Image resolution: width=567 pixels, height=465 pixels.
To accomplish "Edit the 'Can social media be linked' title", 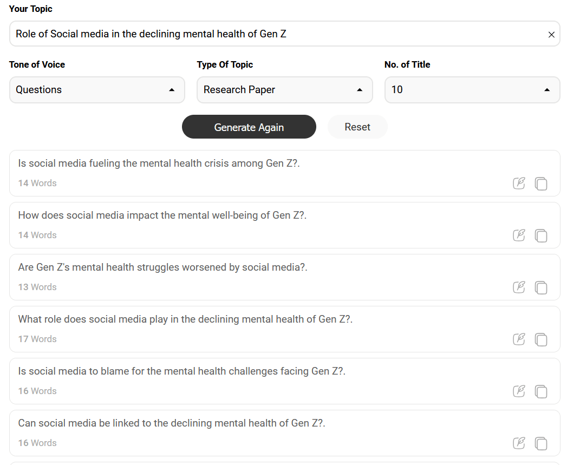I will (519, 443).
